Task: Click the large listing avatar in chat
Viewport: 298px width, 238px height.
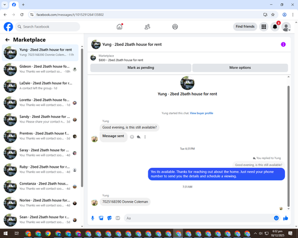Action: (x=187, y=83)
